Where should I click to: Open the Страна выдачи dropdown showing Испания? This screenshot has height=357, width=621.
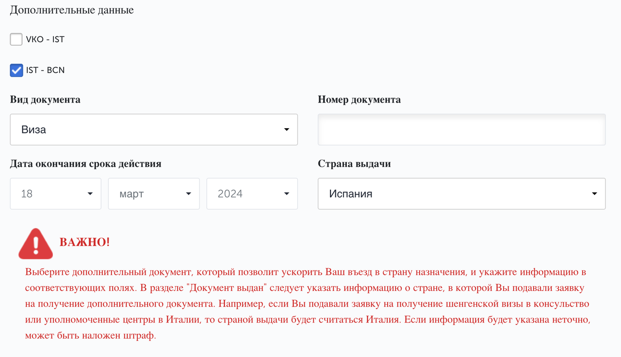(x=461, y=194)
